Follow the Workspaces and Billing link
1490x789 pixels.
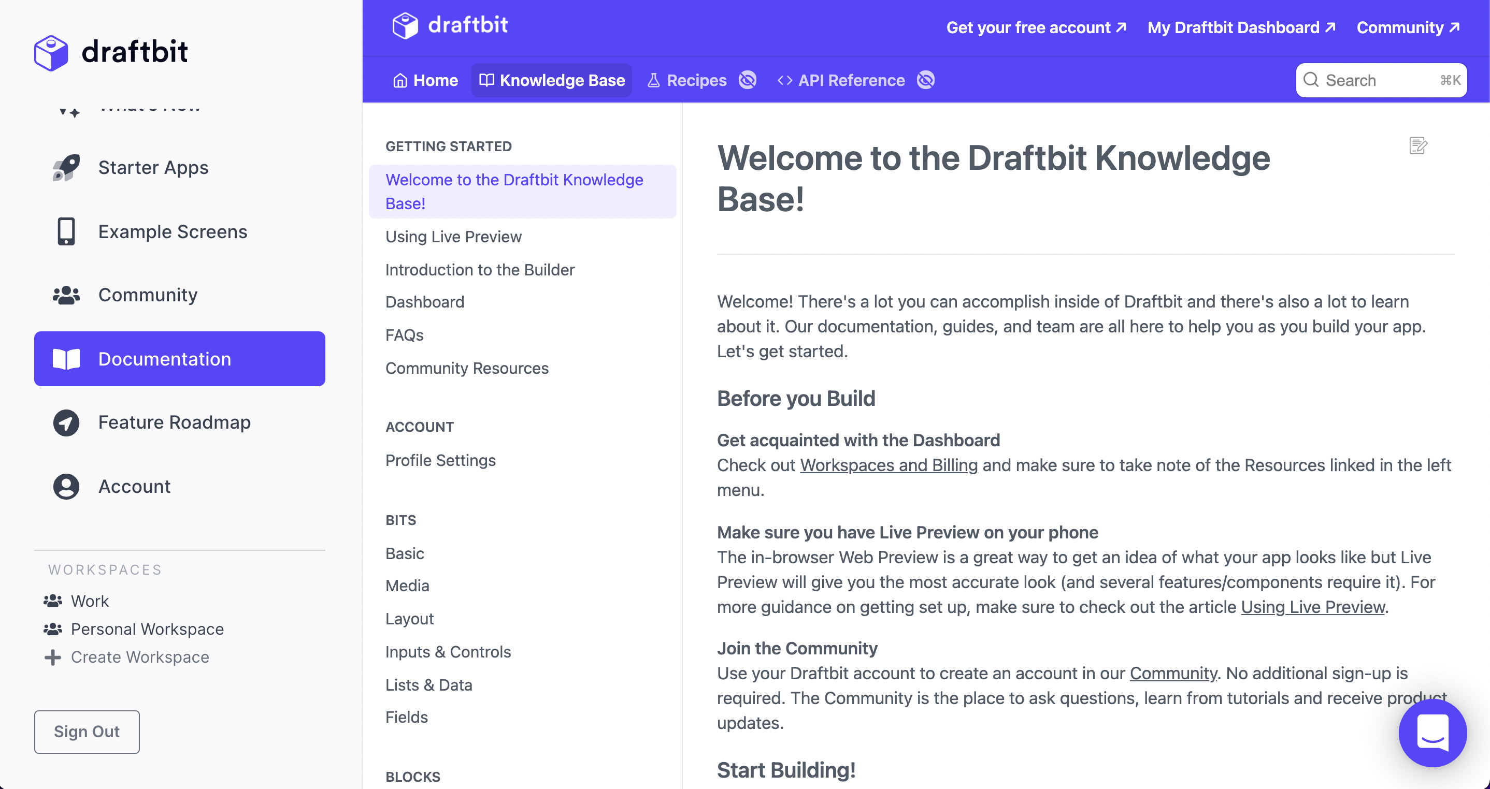coord(889,465)
